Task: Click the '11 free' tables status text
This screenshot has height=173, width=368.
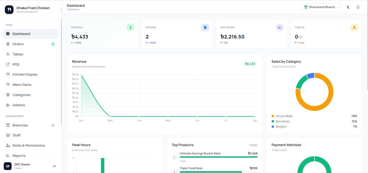Action: pyautogui.click(x=300, y=43)
